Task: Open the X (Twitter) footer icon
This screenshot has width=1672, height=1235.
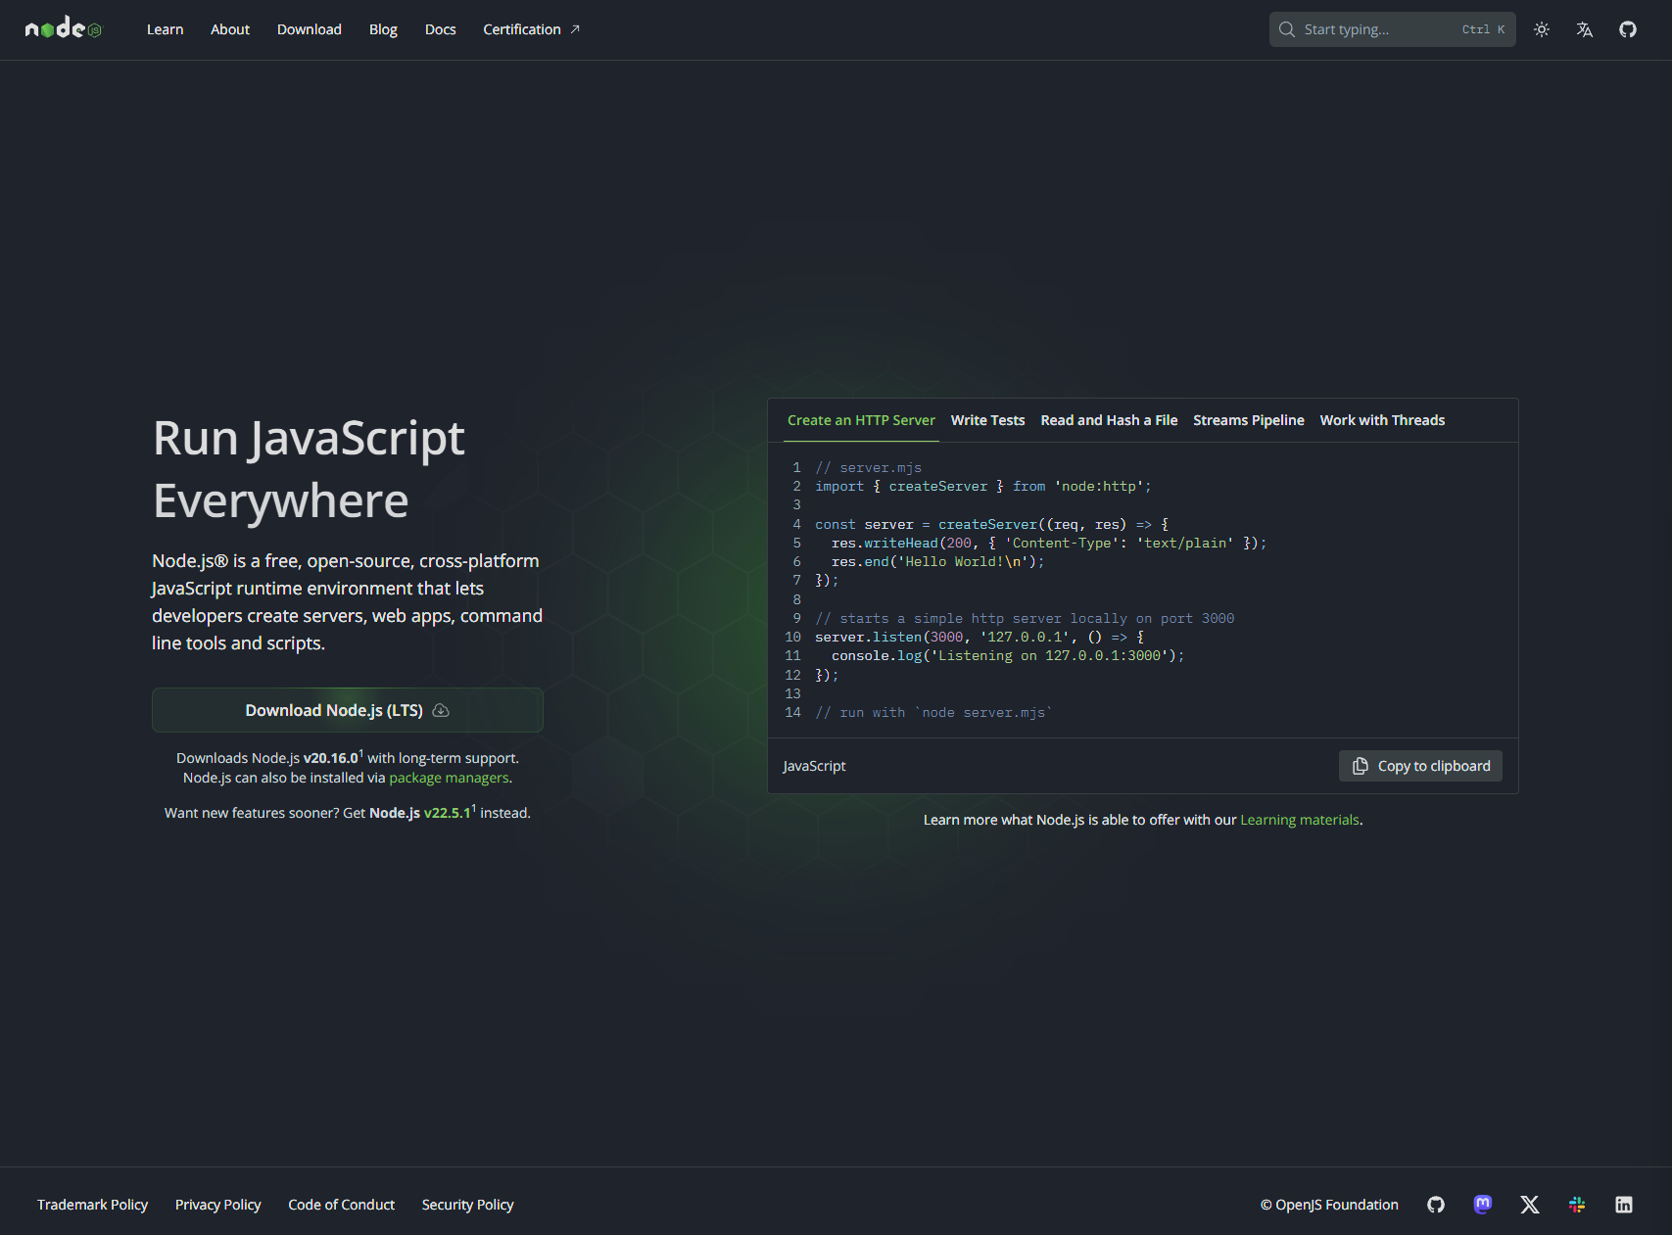Action: tap(1530, 1205)
